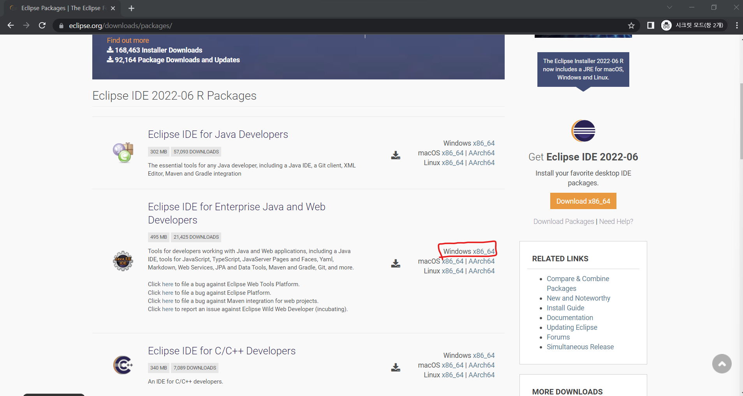Reload the page with refresh icon
Screen dimensions: 743x396
click(x=42, y=25)
